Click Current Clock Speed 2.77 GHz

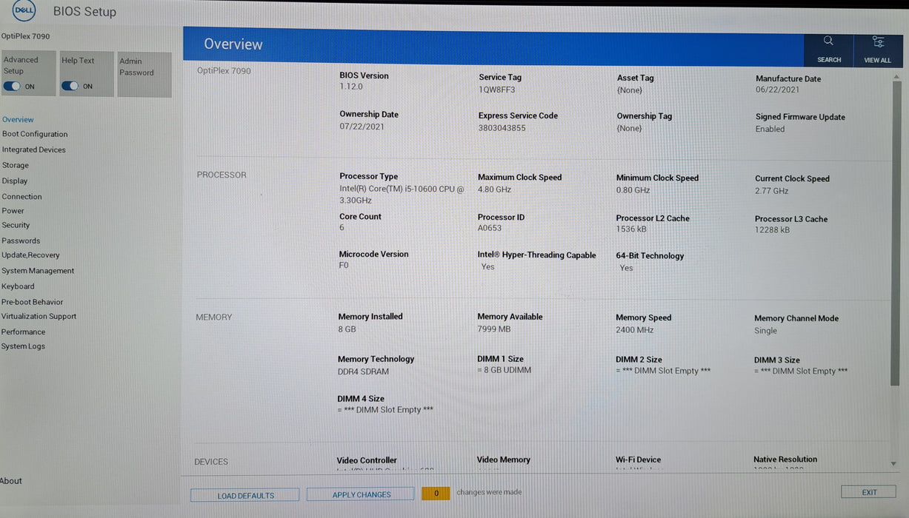click(x=772, y=191)
